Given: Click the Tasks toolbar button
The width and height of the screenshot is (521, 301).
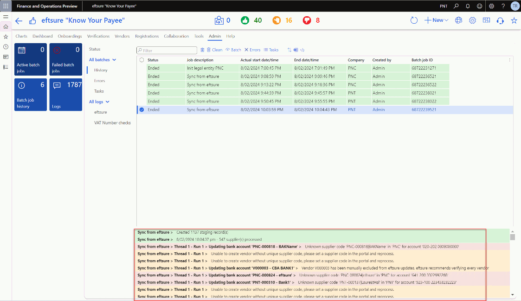Looking at the screenshot, I should tap(271, 50).
